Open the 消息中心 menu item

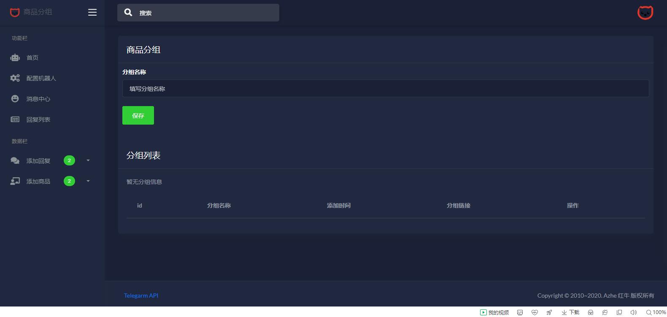38,99
